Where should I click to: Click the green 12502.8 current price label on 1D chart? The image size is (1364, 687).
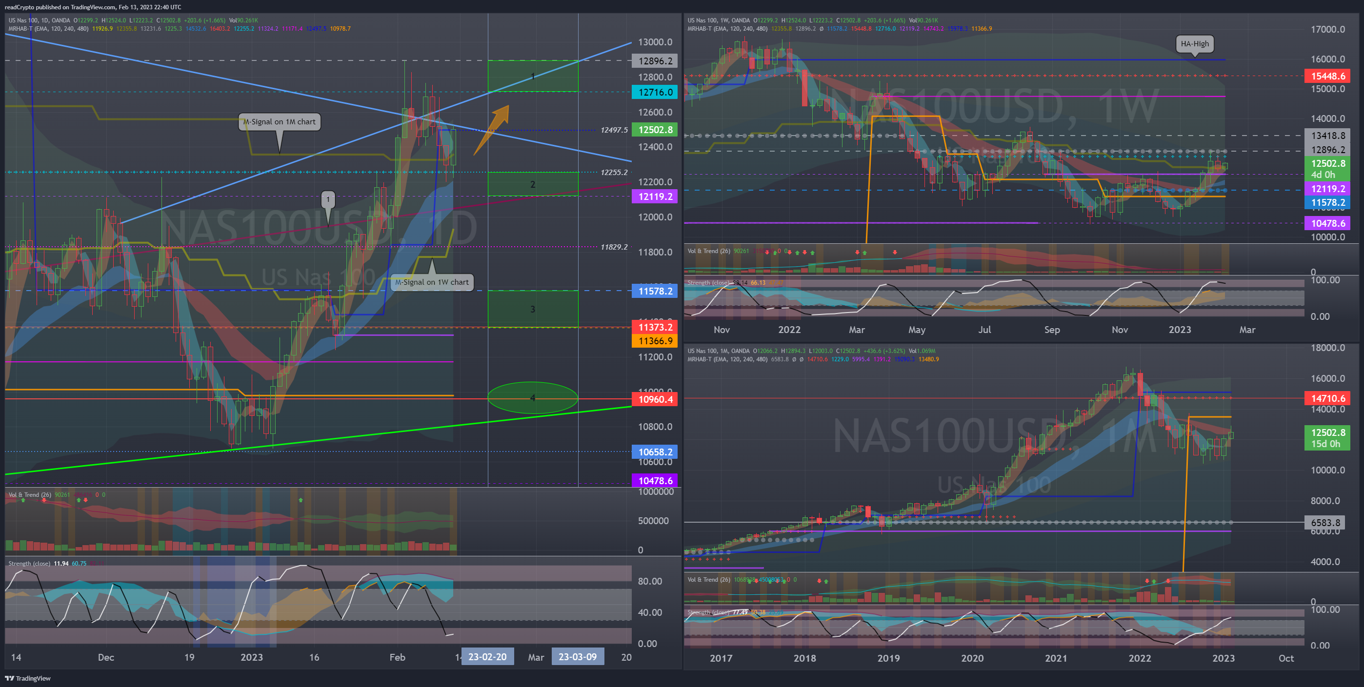point(655,130)
